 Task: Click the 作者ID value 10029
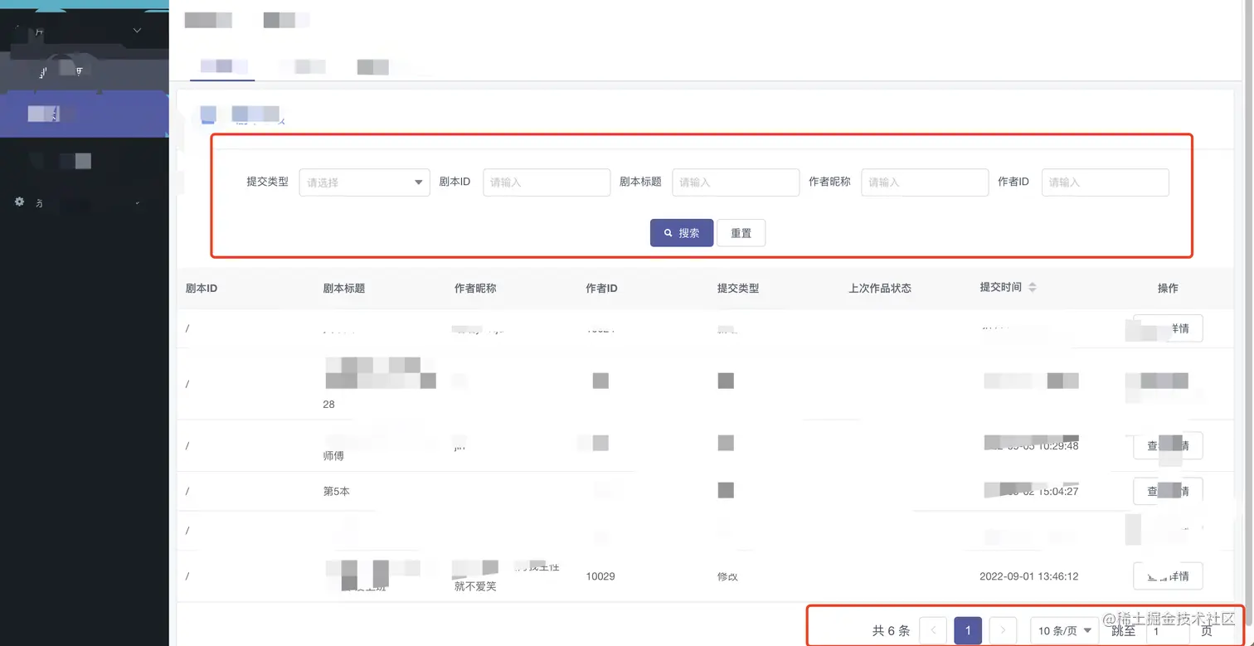point(600,576)
